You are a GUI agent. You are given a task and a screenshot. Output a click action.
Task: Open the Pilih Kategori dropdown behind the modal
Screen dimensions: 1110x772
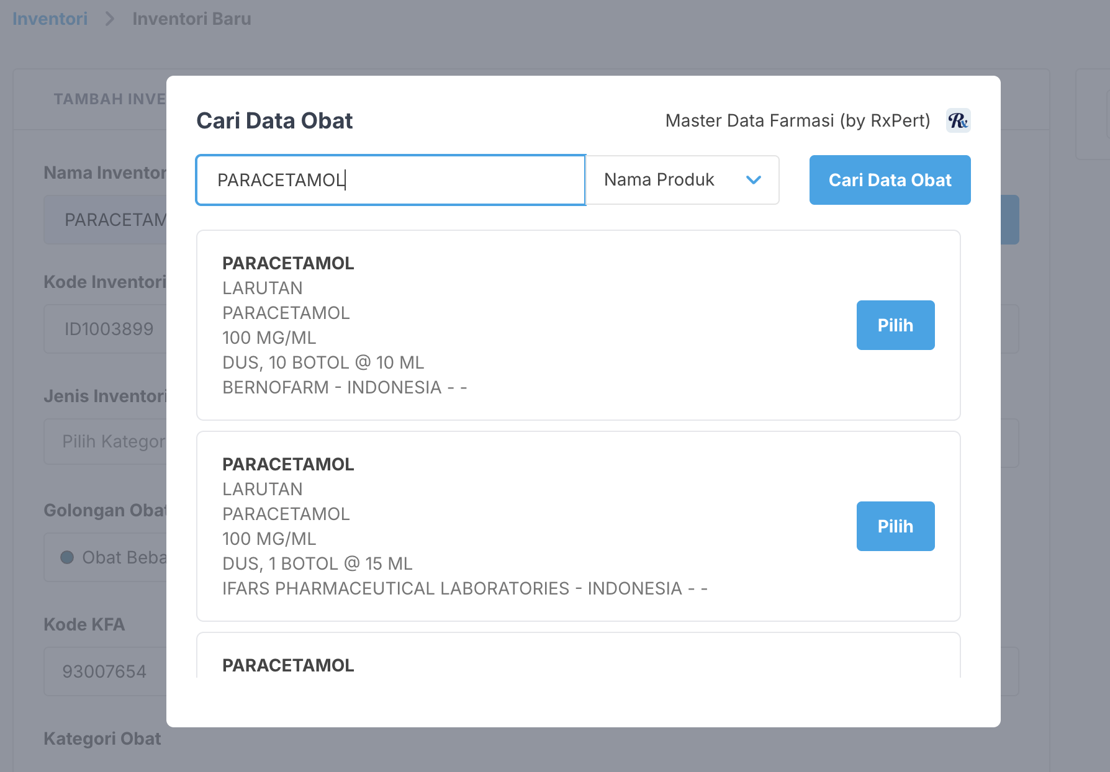click(106, 442)
